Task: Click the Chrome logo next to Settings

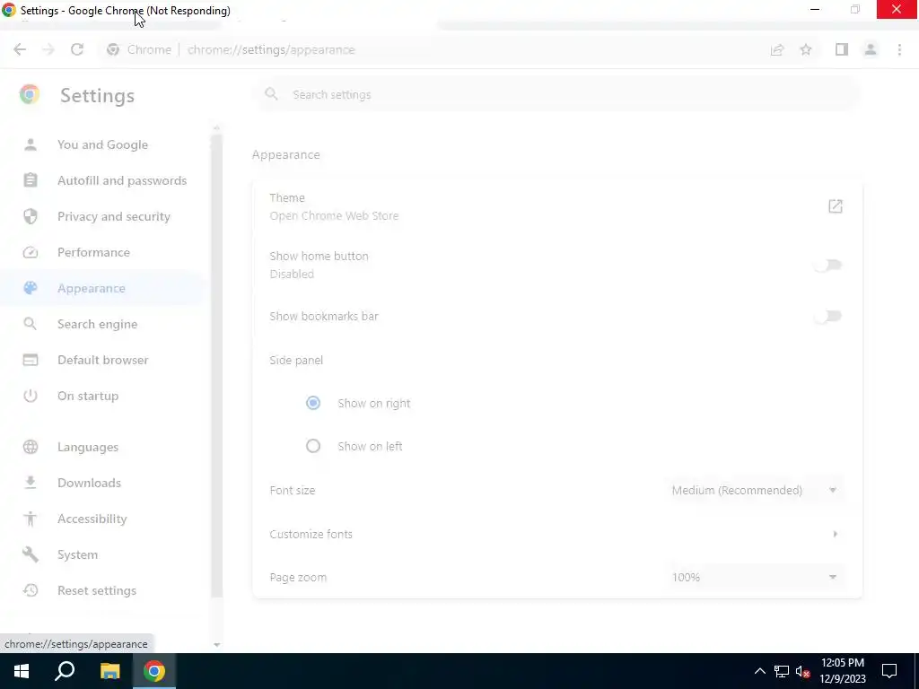Action: click(30, 95)
